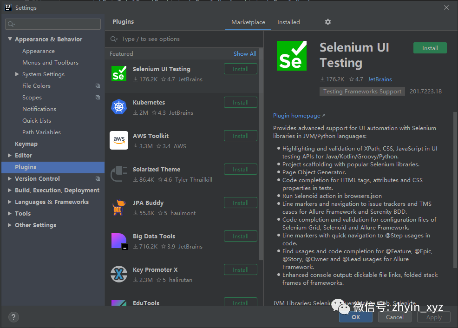
Task: Click the Big Data Tools icon
Action: tap(119, 241)
